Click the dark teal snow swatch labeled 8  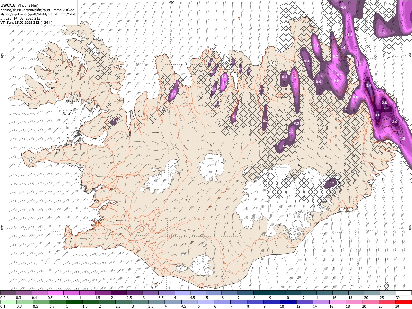point(261,293)
